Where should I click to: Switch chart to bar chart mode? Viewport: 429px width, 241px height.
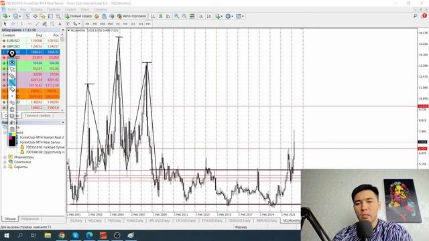153,16
